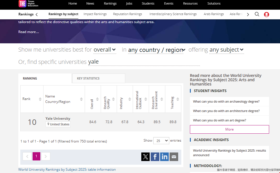
Task: Click the university search field containing 'yale'
Action: (144, 62)
